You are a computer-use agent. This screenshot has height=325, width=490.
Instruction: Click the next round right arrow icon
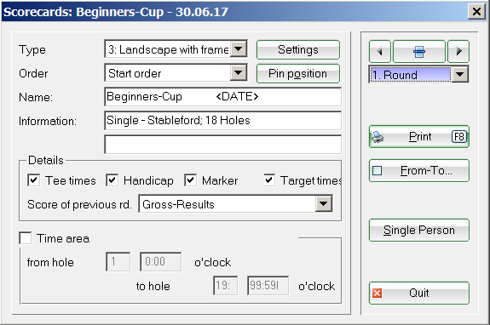[458, 51]
